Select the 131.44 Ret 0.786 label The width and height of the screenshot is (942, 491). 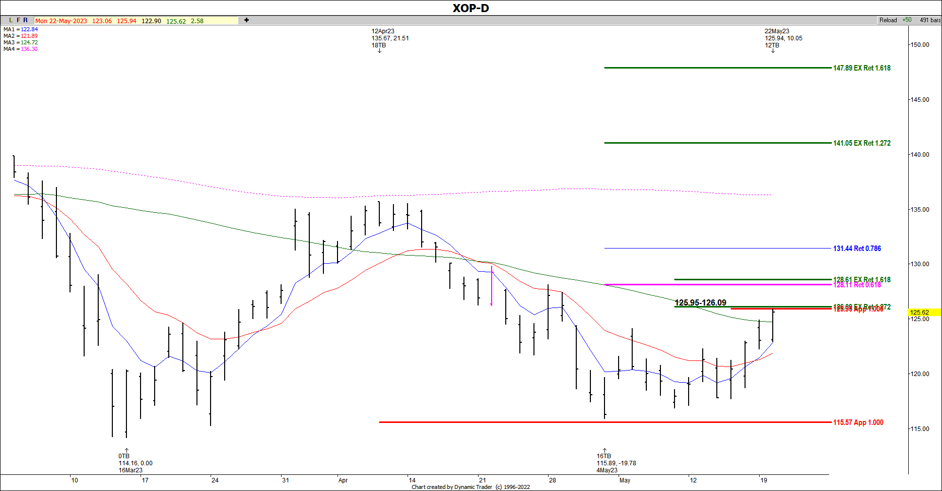coord(857,249)
